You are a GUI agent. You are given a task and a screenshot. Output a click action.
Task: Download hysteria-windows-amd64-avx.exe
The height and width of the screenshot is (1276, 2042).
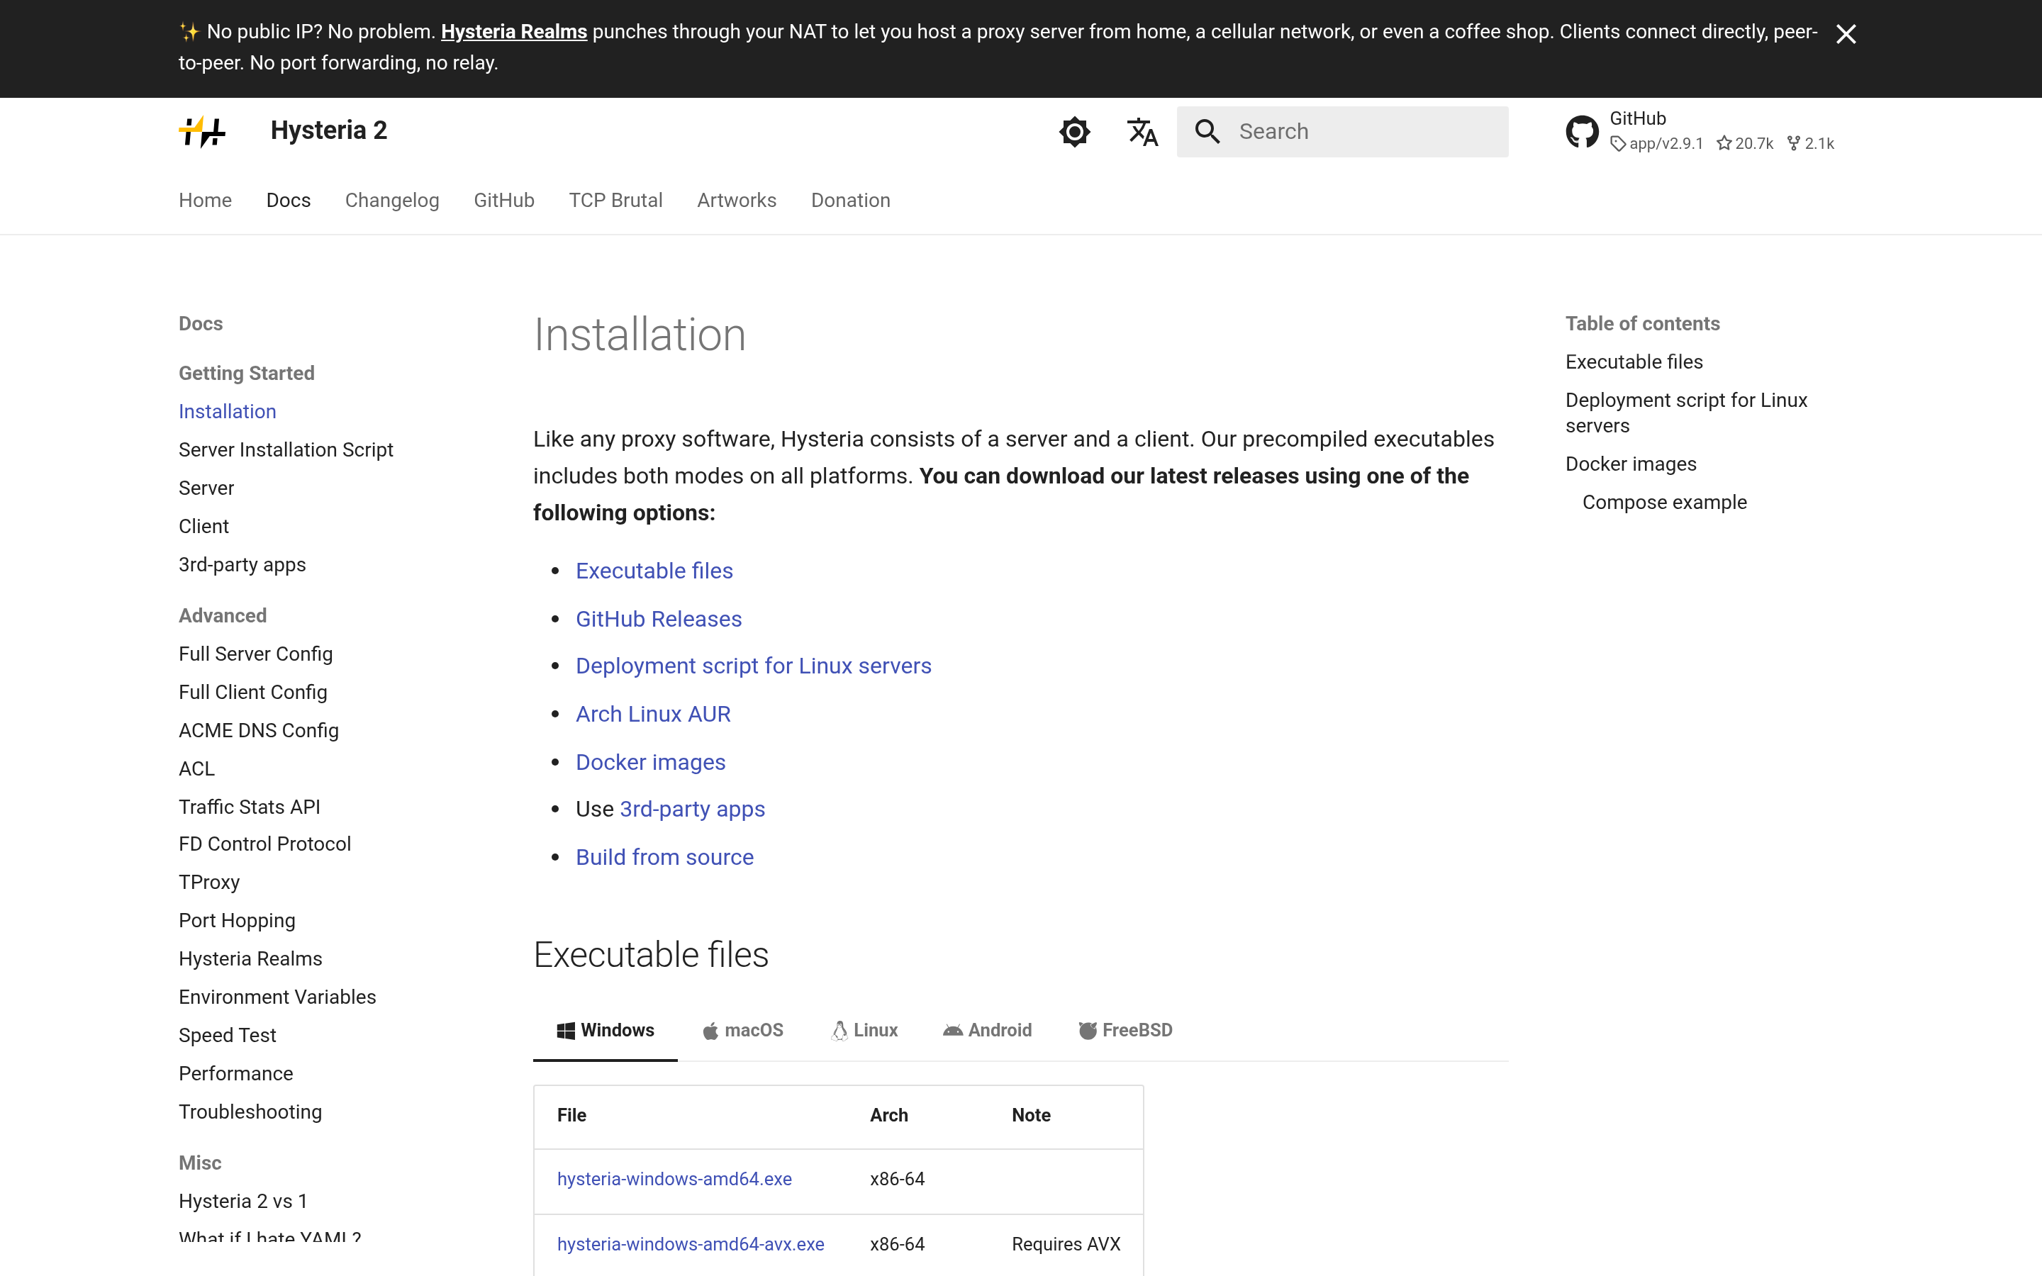[x=690, y=1244]
